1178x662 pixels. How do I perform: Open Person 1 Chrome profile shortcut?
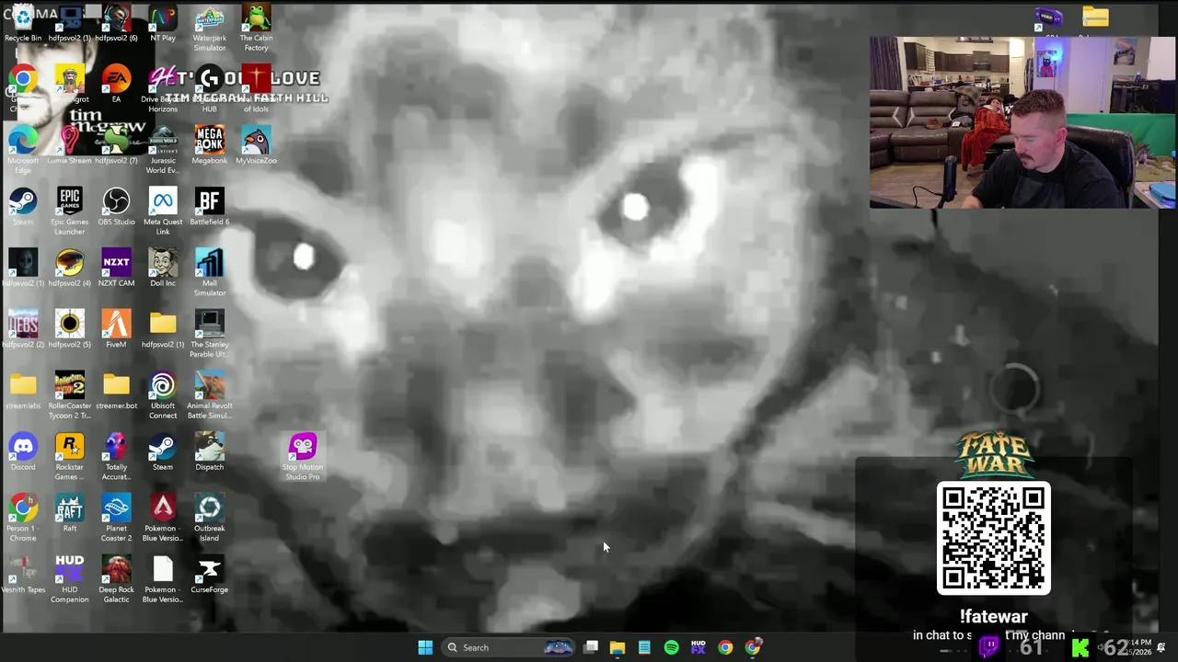pyautogui.click(x=23, y=519)
